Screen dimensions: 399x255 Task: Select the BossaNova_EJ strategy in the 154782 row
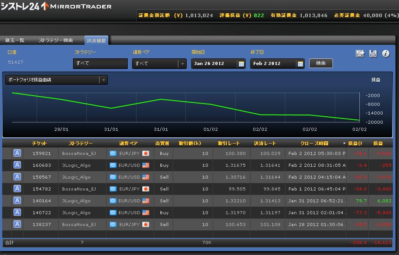[78, 189]
